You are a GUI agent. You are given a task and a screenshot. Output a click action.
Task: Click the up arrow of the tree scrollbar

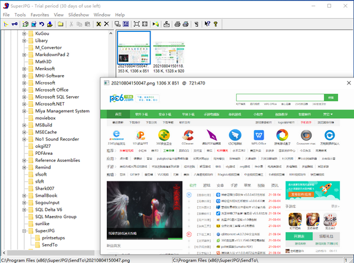[111, 34]
